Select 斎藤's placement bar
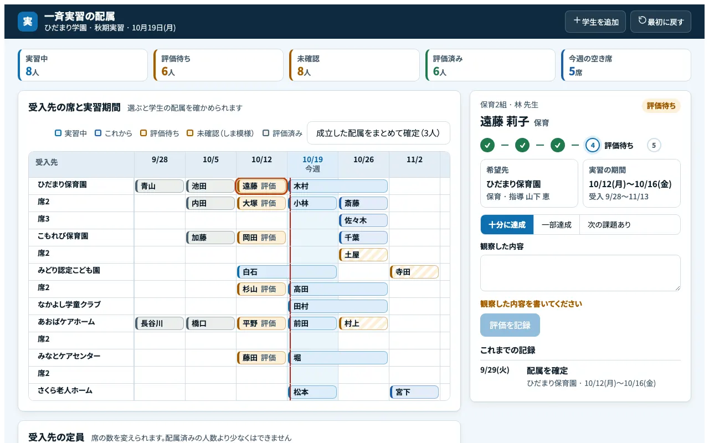Screen dimensions: 709x443 [363, 203]
